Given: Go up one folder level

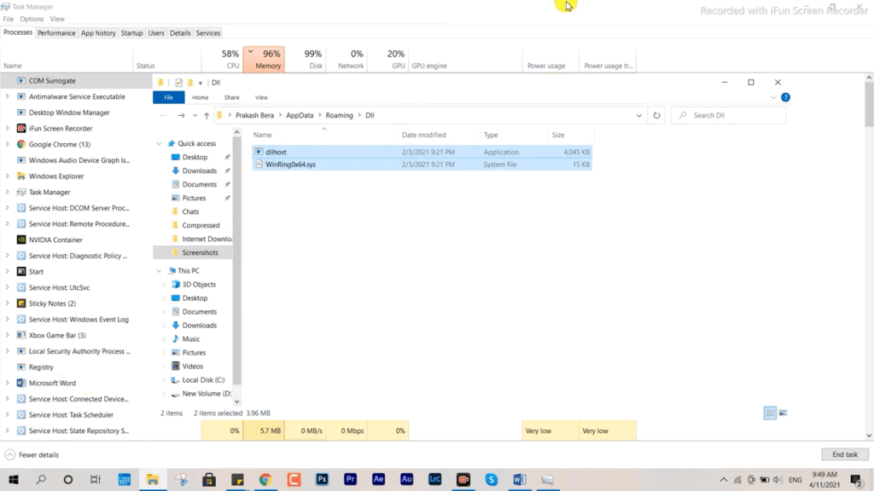Looking at the screenshot, I should [207, 115].
